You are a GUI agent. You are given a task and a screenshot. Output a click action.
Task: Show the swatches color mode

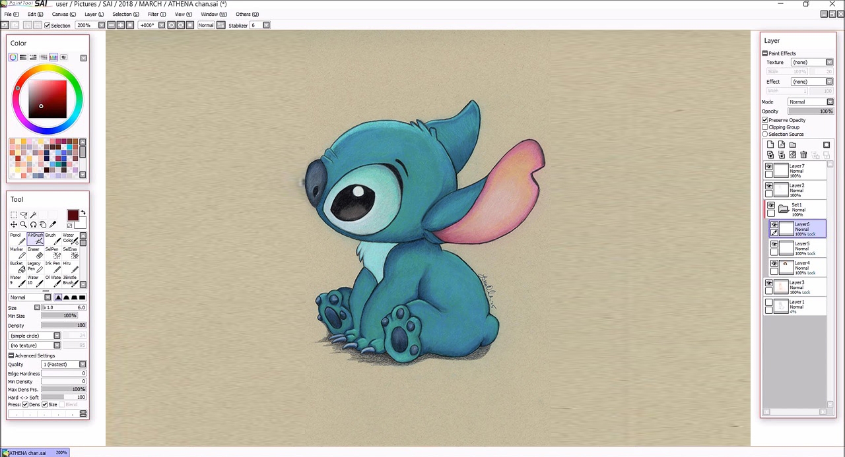click(53, 57)
